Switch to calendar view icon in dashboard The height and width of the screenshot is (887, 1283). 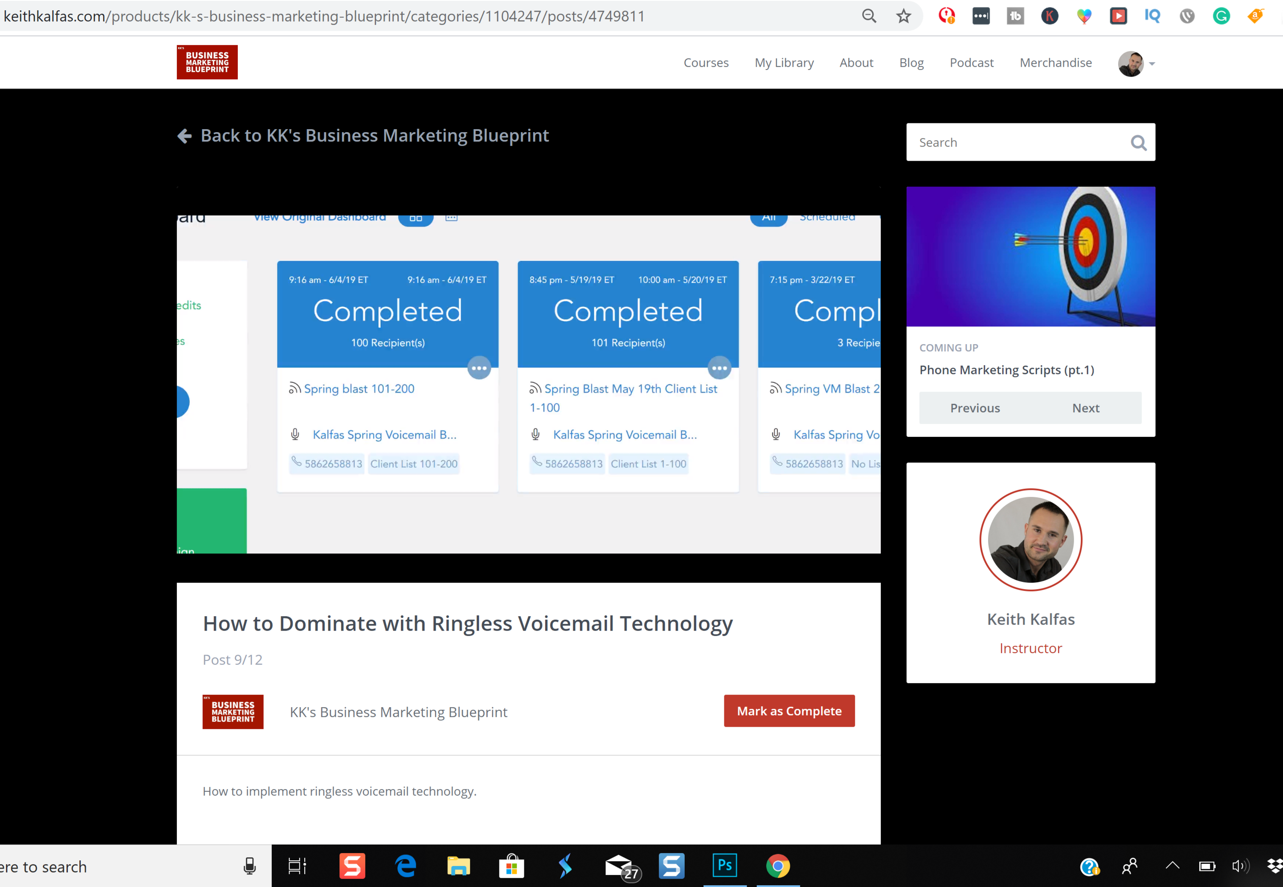(x=451, y=218)
